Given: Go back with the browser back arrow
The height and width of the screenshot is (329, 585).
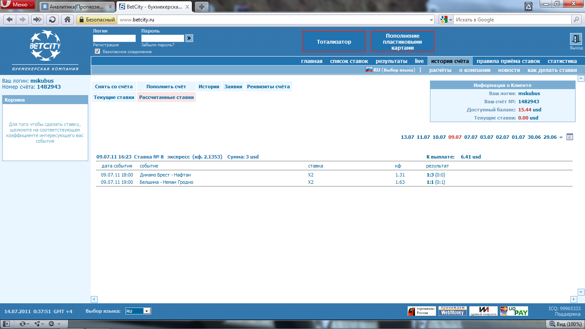Looking at the screenshot, I should (x=10, y=20).
